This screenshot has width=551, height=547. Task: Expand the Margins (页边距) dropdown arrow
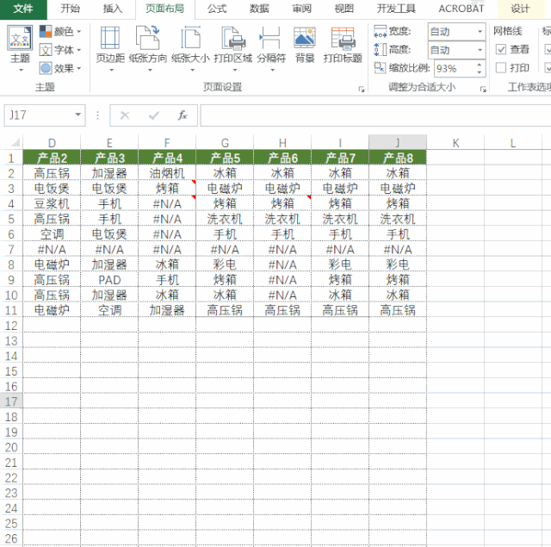point(111,71)
